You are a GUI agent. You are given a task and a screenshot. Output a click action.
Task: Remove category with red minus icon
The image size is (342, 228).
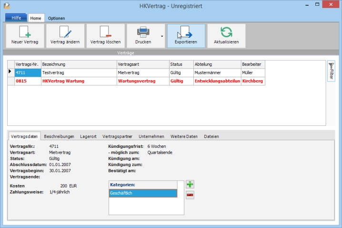tap(190, 195)
